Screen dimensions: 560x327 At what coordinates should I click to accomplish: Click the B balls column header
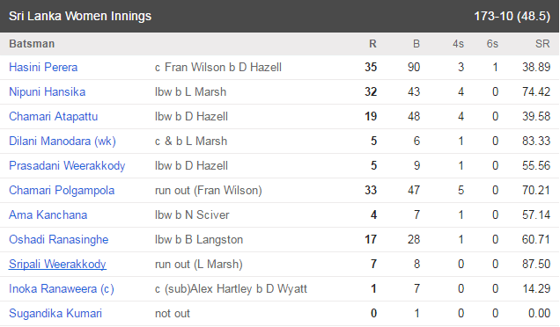point(416,43)
